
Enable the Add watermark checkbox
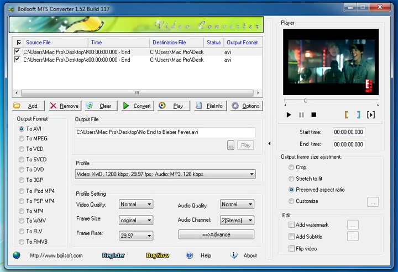click(291, 225)
